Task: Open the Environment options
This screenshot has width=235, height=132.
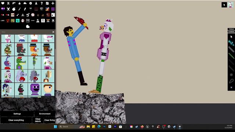Action: (x=45, y=114)
